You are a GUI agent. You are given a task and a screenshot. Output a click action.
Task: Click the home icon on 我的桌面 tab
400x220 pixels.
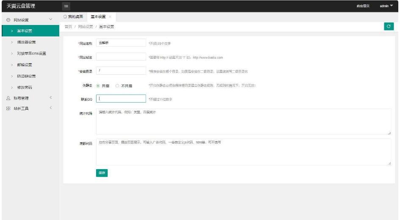(65, 17)
